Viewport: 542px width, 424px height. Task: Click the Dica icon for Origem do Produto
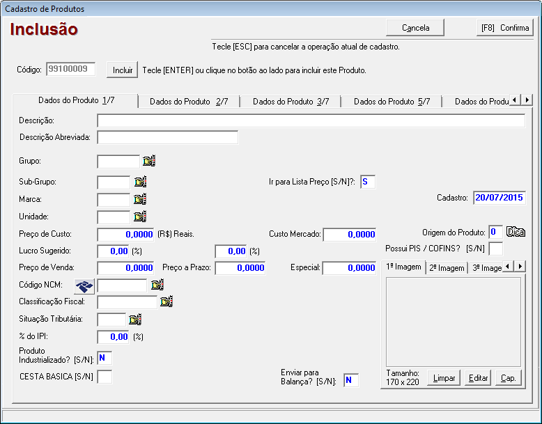[x=516, y=232]
